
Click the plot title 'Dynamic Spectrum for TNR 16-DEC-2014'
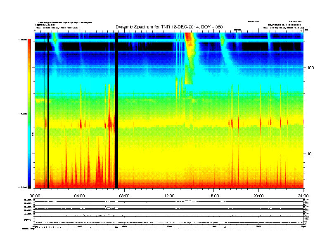coord(169,27)
